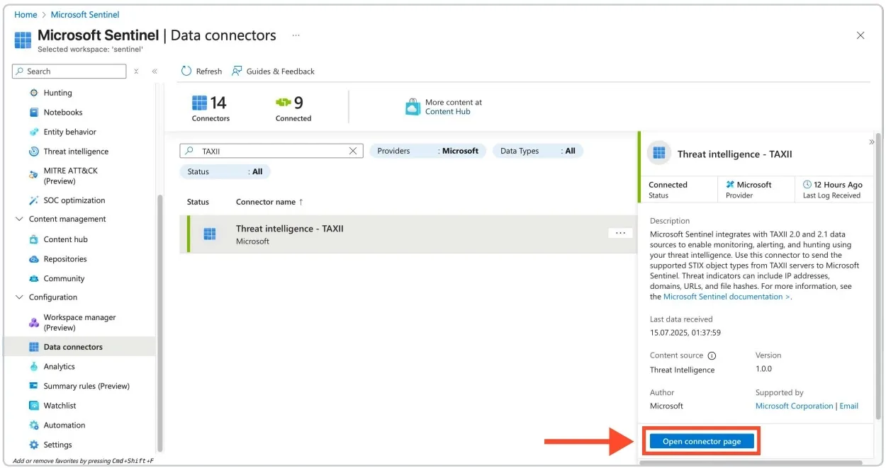Image resolution: width=886 pixels, height=468 pixels.
Task: Sort by Connector name column header
Action: point(269,202)
